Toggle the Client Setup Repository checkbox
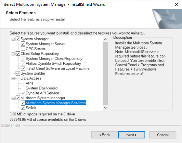This screenshot has height=143, width=182. click(x=18, y=54)
